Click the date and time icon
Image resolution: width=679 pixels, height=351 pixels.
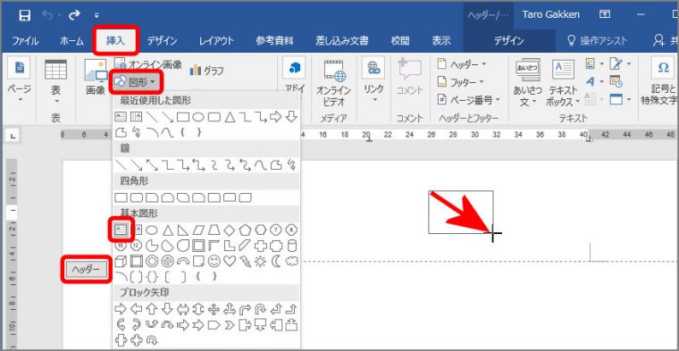pos(616,82)
